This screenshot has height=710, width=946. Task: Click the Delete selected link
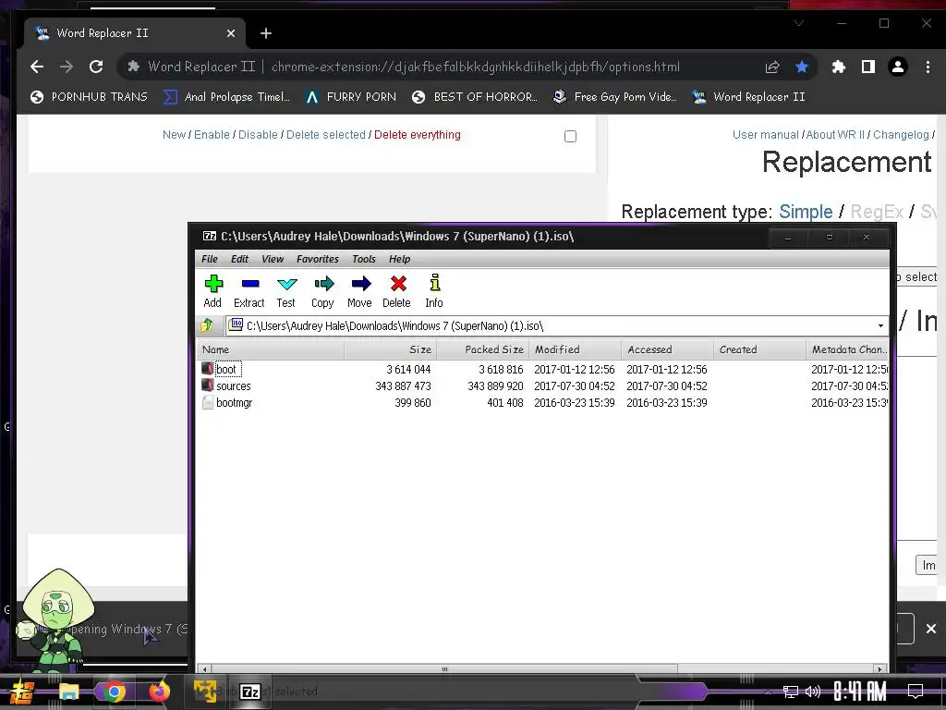pos(326,135)
